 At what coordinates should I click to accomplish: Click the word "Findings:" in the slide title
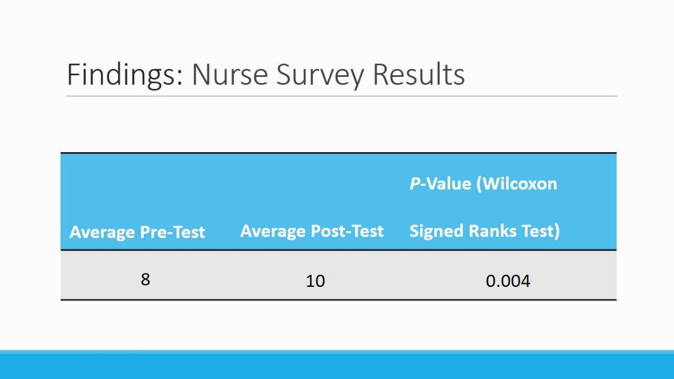pos(124,75)
